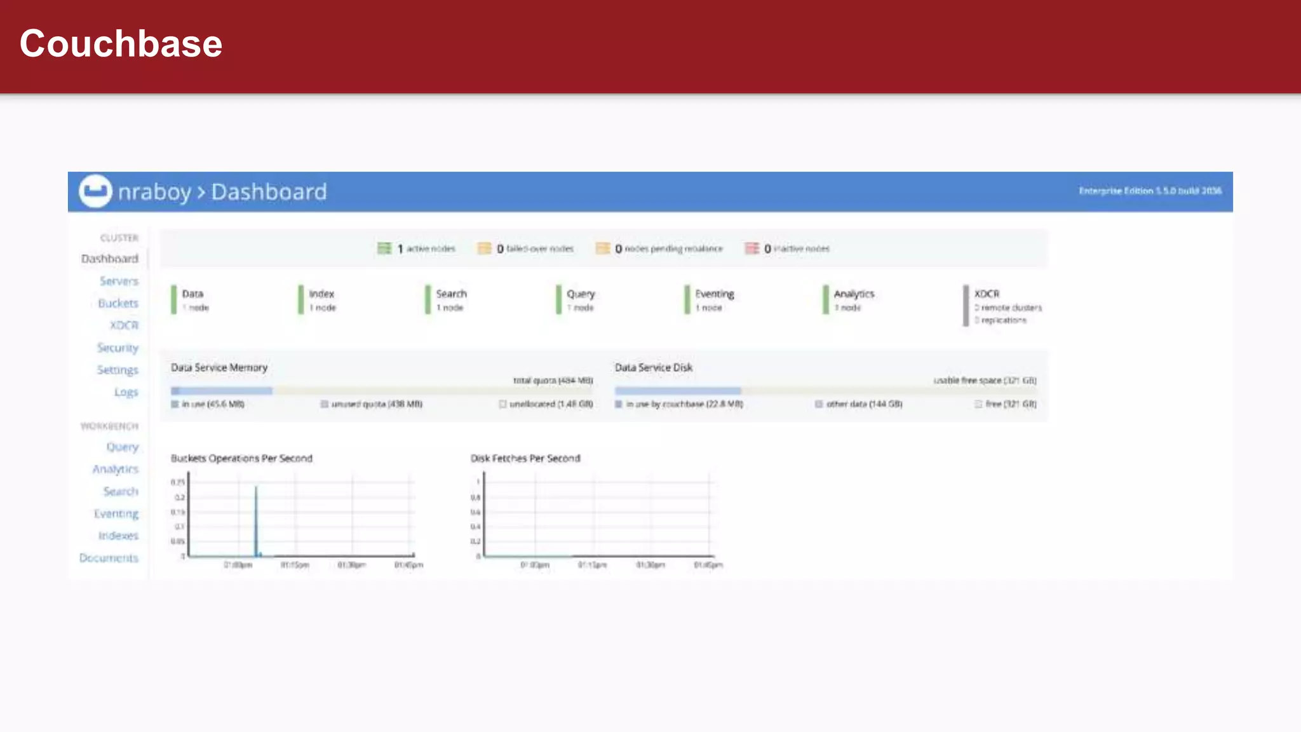Open the Documents page

109,558
